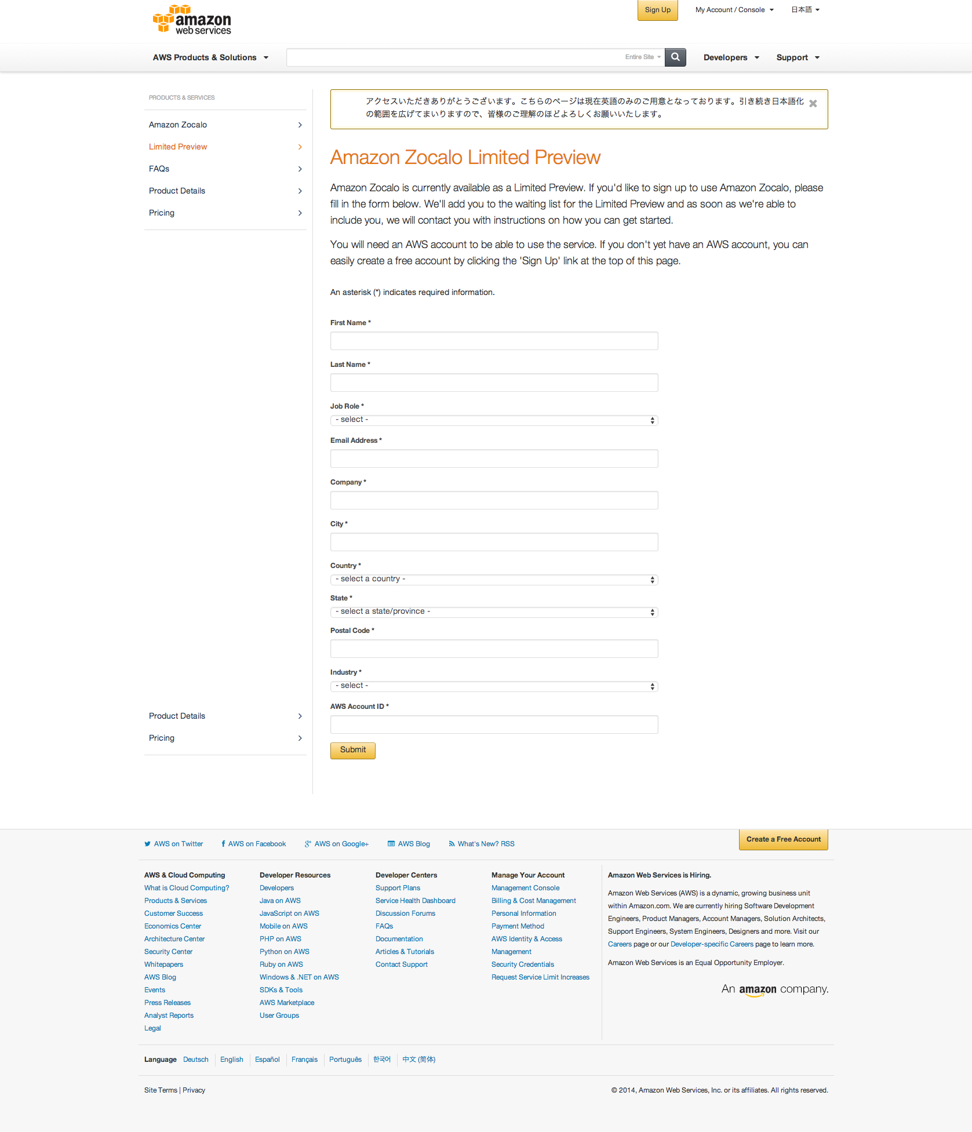Click the Amazon Web Services logo

coord(192,20)
